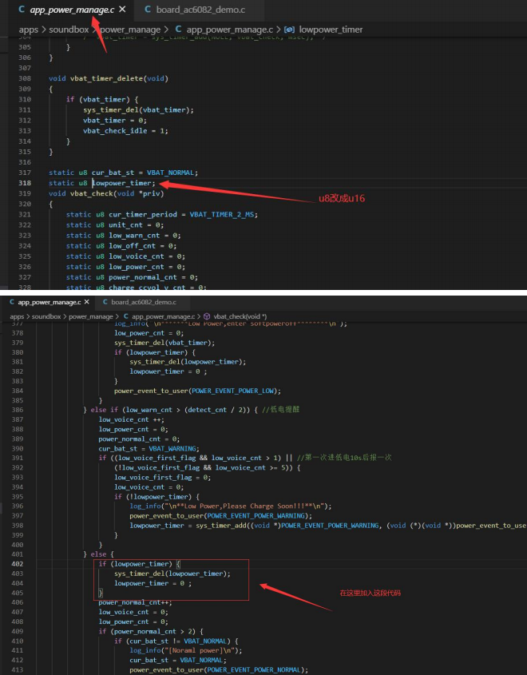Close the lower app_power_manage.c tab
Image resolution: width=527 pixels, height=675 pixels.
click(x=87, y=302)
